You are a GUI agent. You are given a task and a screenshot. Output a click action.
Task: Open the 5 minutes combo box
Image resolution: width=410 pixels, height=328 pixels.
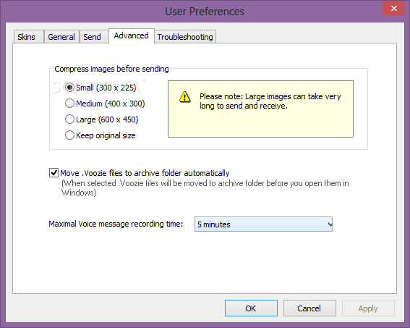pos(263,224)
